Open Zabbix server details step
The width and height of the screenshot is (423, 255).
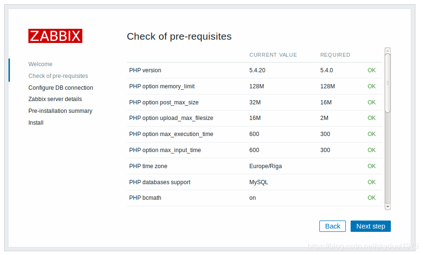coord(55,99)
